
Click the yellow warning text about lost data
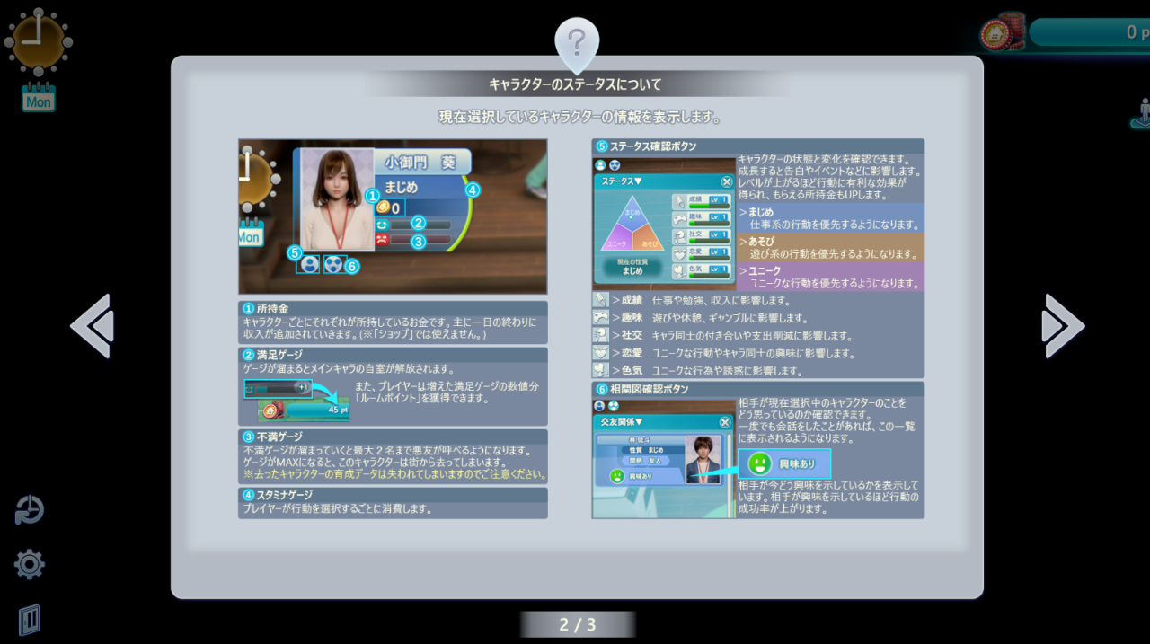(394, 474)
